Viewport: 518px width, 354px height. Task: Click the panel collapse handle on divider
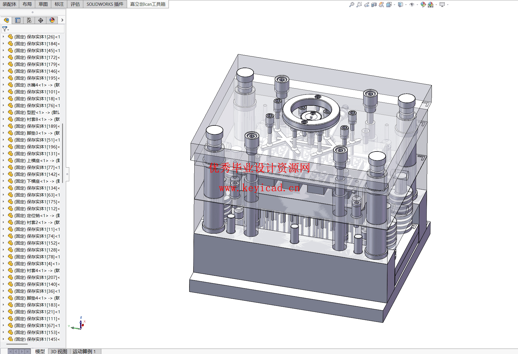67,174
